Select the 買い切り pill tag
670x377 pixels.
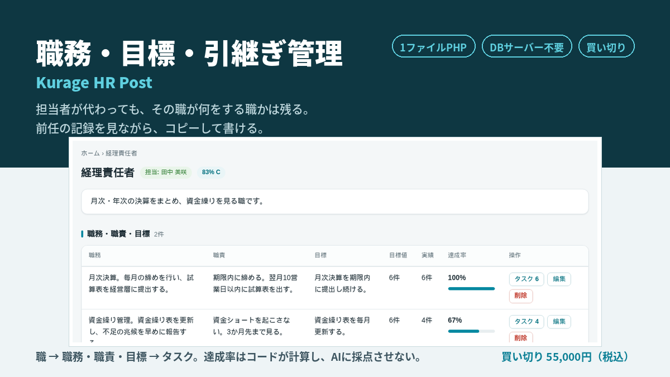[x=606, y=46]
